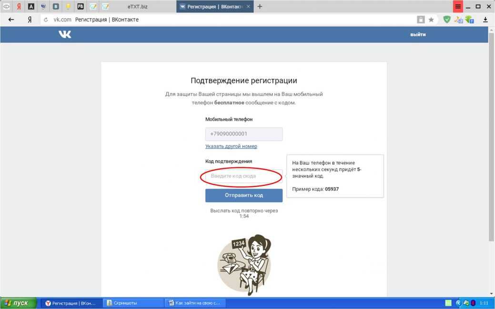495x309 pixels.
Task: Open the FB pinned tab
Action: tap(81, 6)
